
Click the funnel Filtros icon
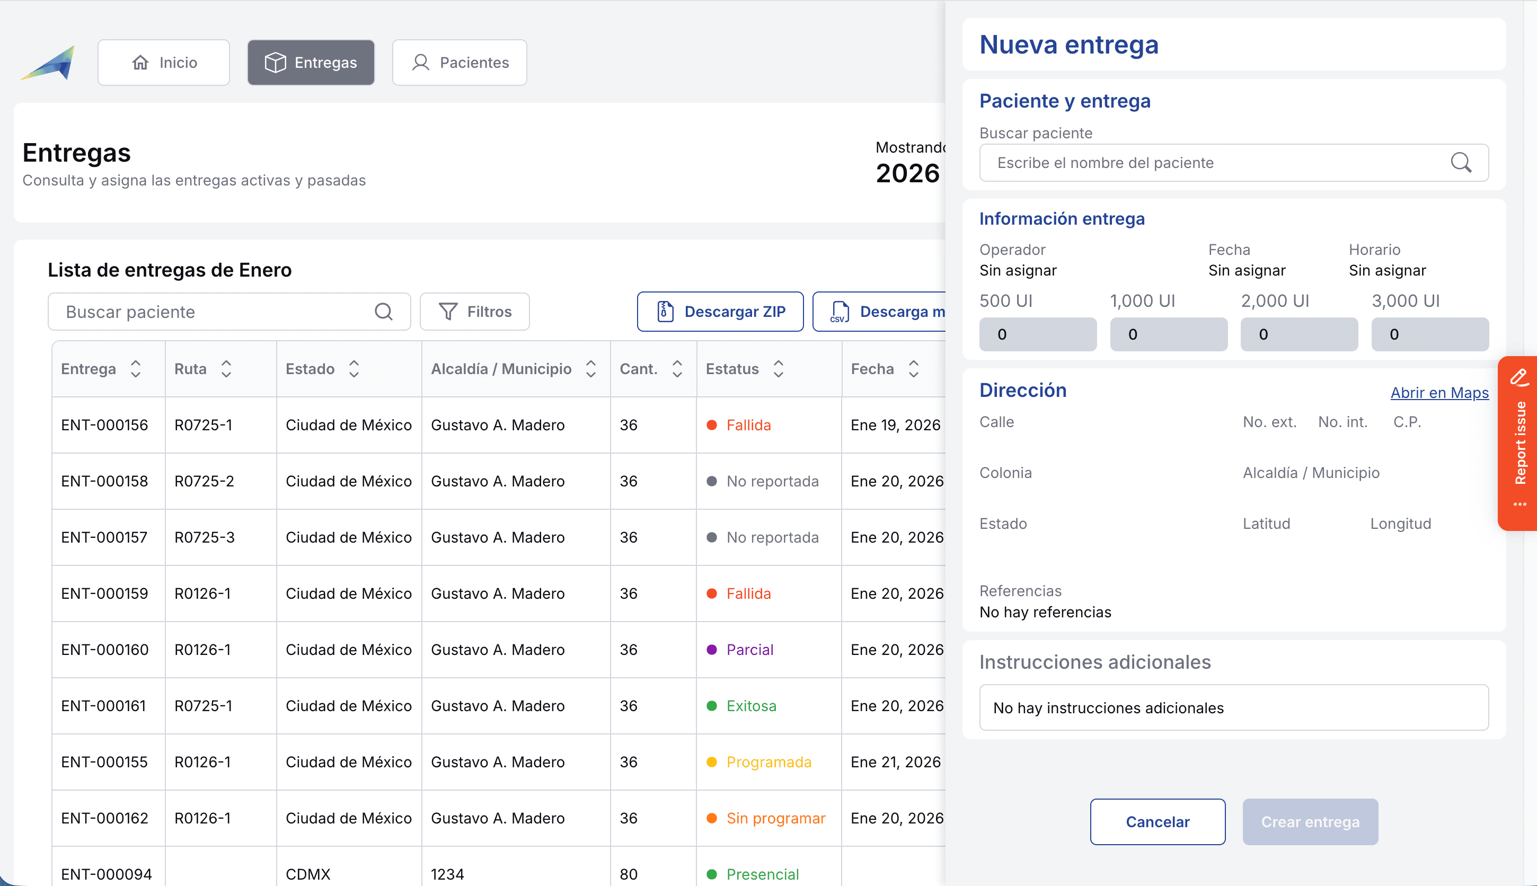[448, 312]
